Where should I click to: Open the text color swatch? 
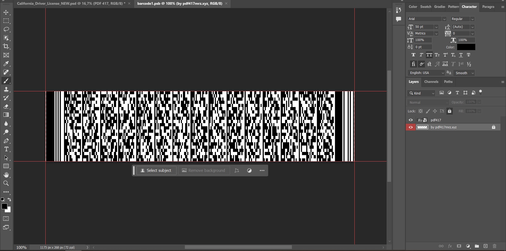[x=466, y=47]
